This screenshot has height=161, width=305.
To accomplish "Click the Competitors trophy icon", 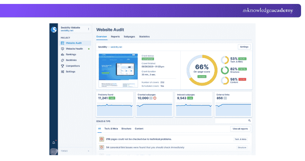I will pyautogui.click(x=62, y=66).
